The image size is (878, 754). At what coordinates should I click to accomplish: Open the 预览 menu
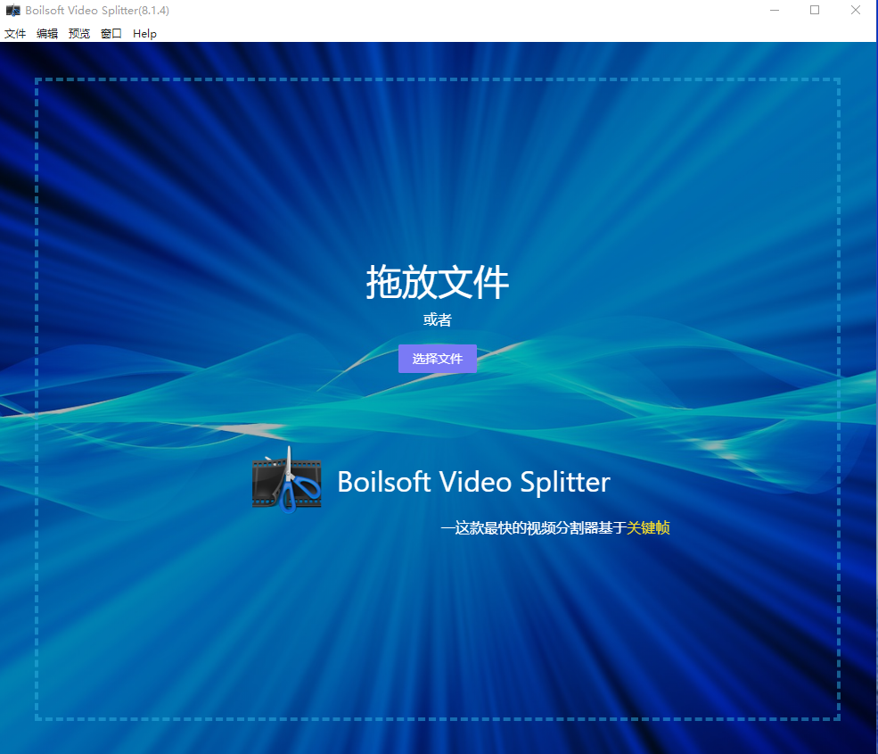[x=79, y=34]
